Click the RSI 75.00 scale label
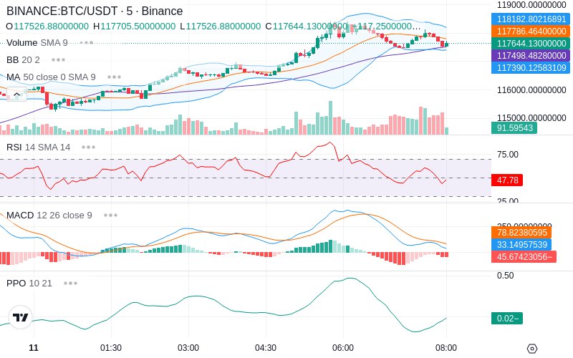 pyautogui.click(x=508, y=155)
